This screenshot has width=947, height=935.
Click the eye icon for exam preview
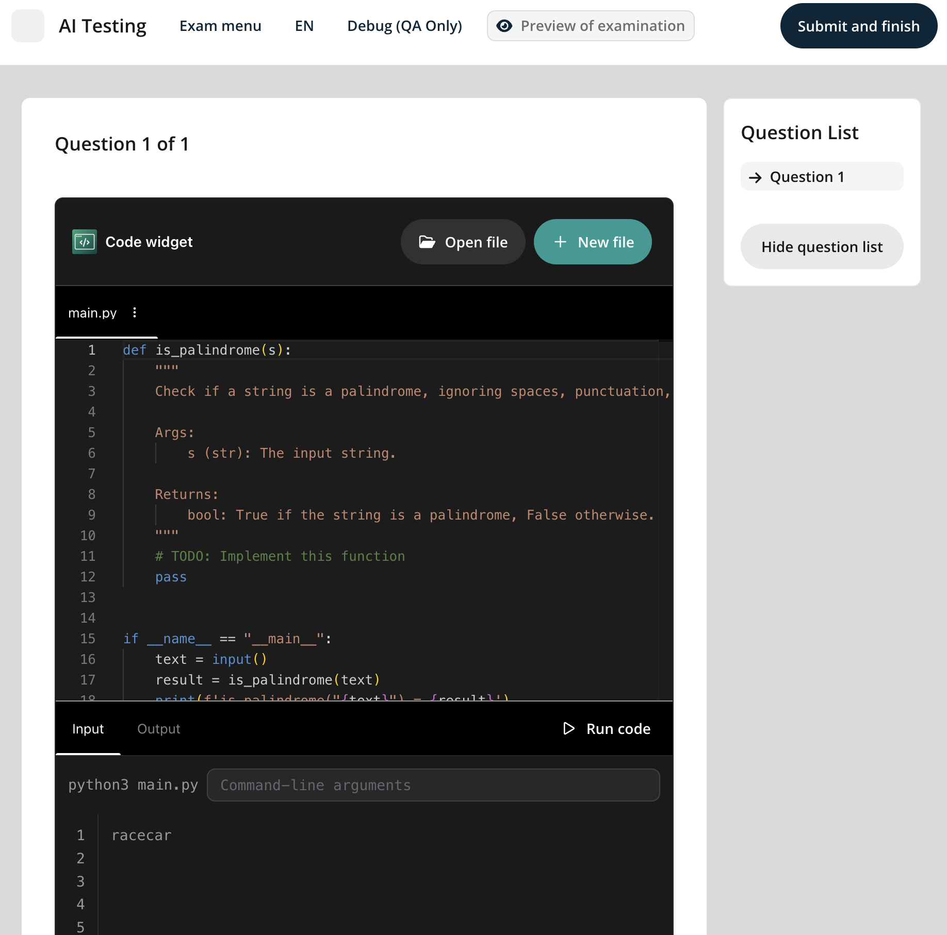pyautogui.click(x=504, y=26)
